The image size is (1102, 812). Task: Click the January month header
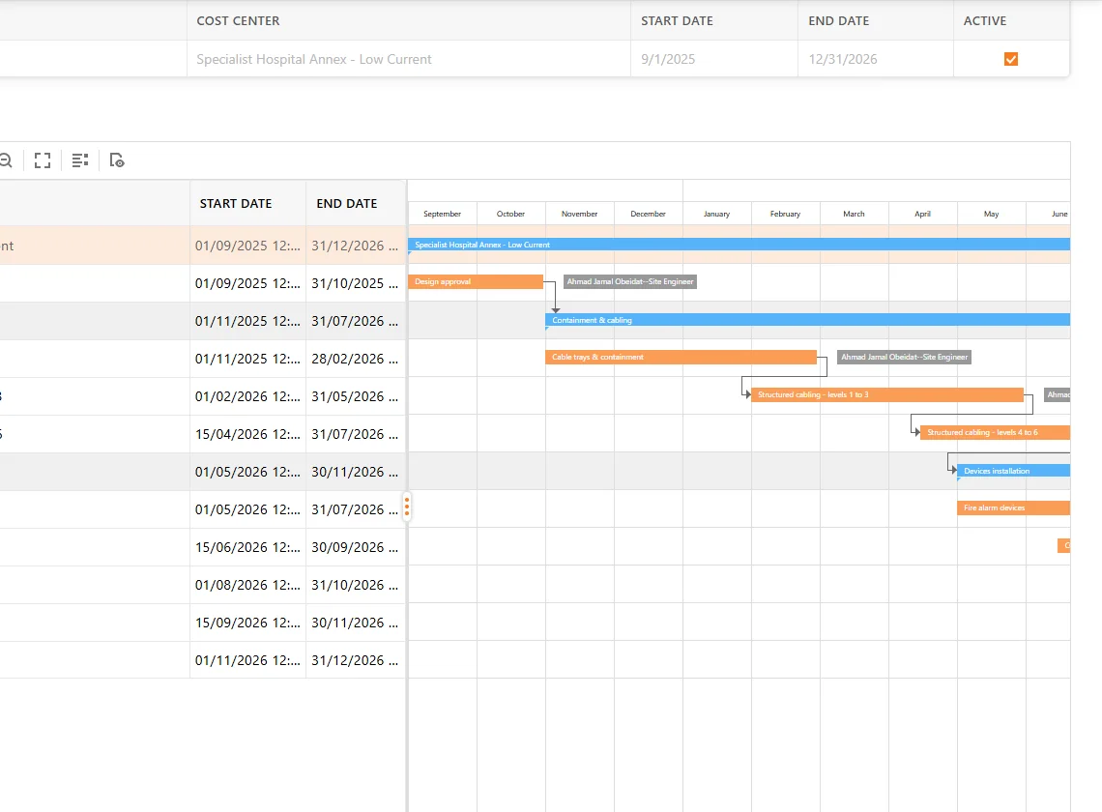click(x=717, y=214)
